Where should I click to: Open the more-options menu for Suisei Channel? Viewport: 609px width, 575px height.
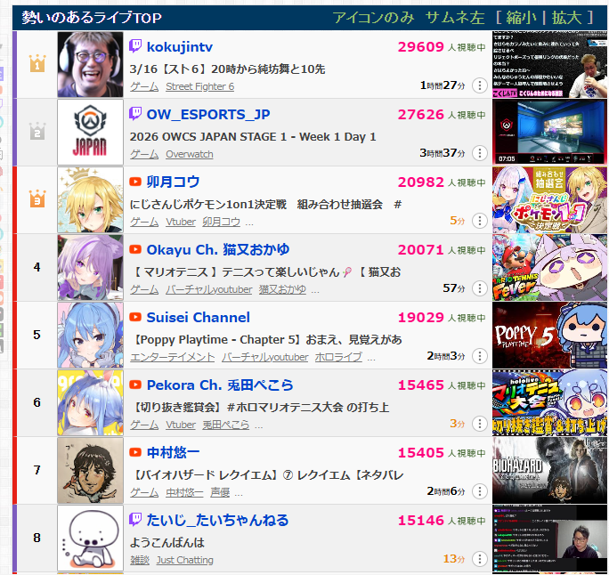(x=480, y=356)
